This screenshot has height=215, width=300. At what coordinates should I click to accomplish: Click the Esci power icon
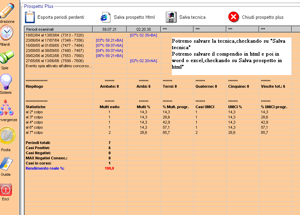(6, 190)
